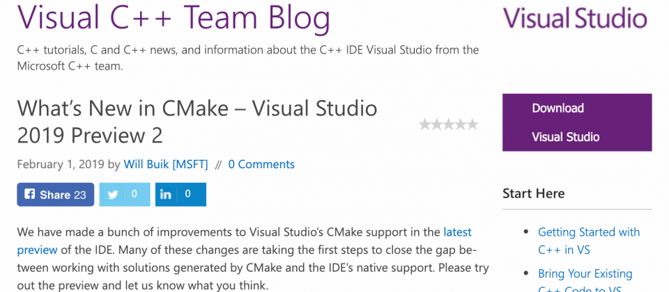
Task: Click the Facebook Share button
Action: [x=56, y=195]
